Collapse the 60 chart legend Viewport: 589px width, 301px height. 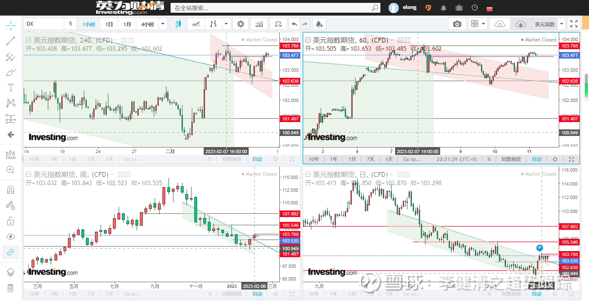point(308,40)
